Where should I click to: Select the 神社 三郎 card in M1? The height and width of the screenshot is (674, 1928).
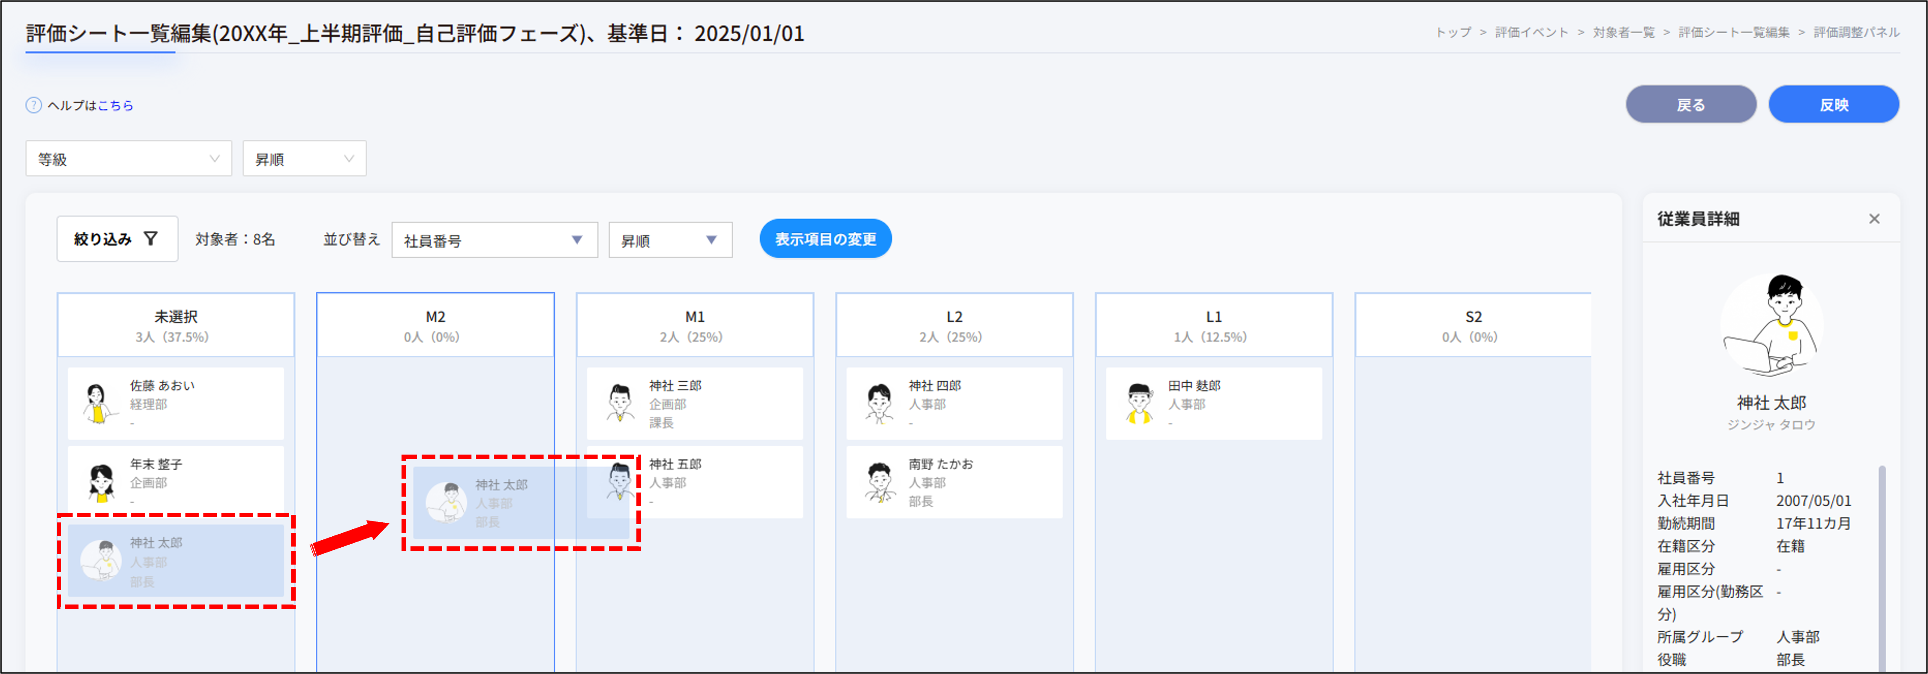point(694,403)
